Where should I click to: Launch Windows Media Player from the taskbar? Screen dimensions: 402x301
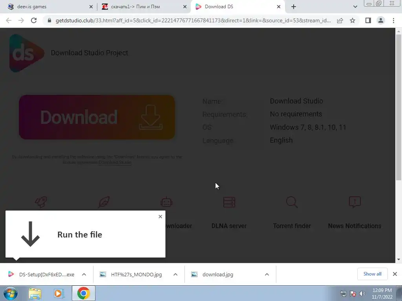[x=59, y=293]
